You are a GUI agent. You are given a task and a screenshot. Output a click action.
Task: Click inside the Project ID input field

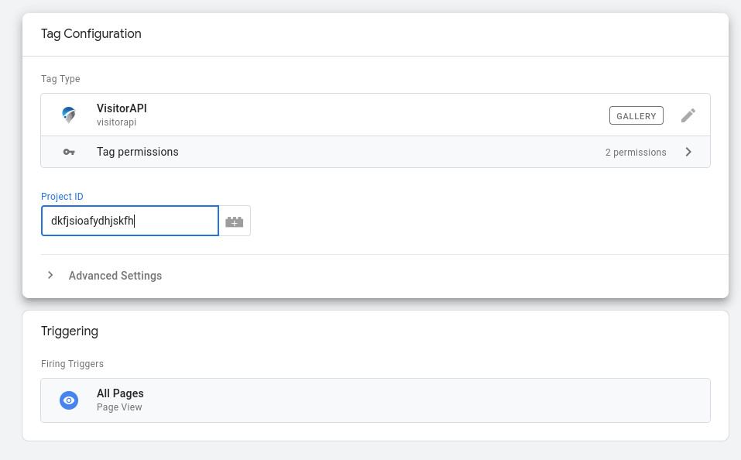click(129, 221)
